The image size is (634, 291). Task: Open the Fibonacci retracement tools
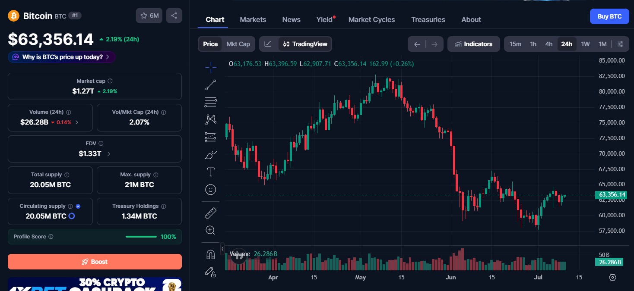coord(211,102)
